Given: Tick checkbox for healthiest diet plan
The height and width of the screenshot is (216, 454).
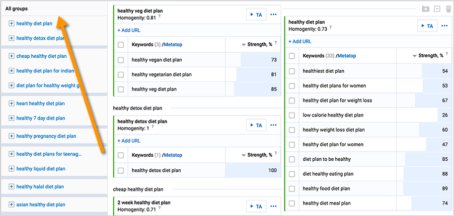Looking at the screenshot, I should [292, 71].
